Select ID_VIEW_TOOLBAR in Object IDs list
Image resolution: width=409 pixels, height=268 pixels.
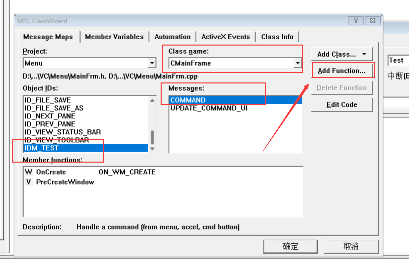pos(85,140)
